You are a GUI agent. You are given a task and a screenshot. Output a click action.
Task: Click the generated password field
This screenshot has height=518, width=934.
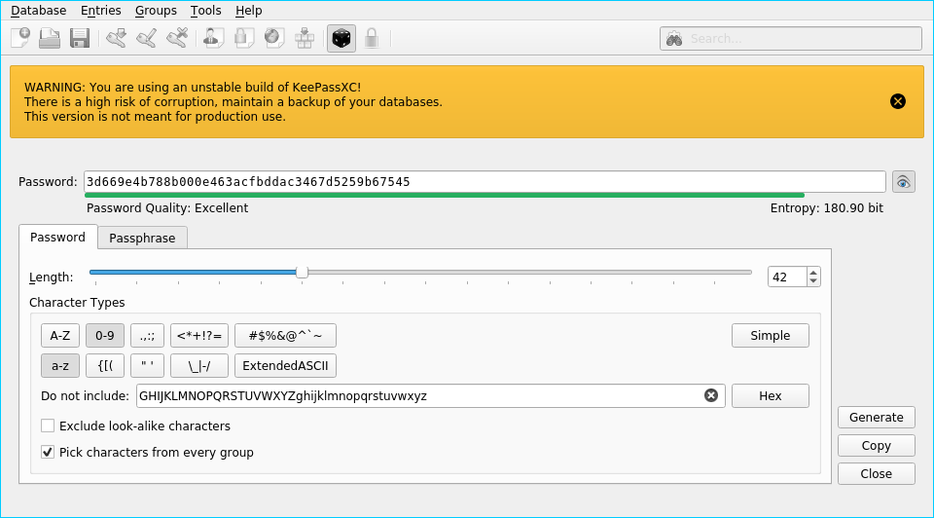[485, 182]
